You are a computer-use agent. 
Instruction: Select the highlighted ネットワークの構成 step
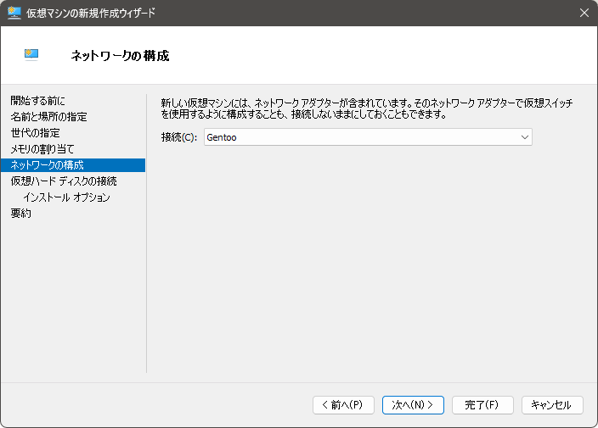point(73,165)
